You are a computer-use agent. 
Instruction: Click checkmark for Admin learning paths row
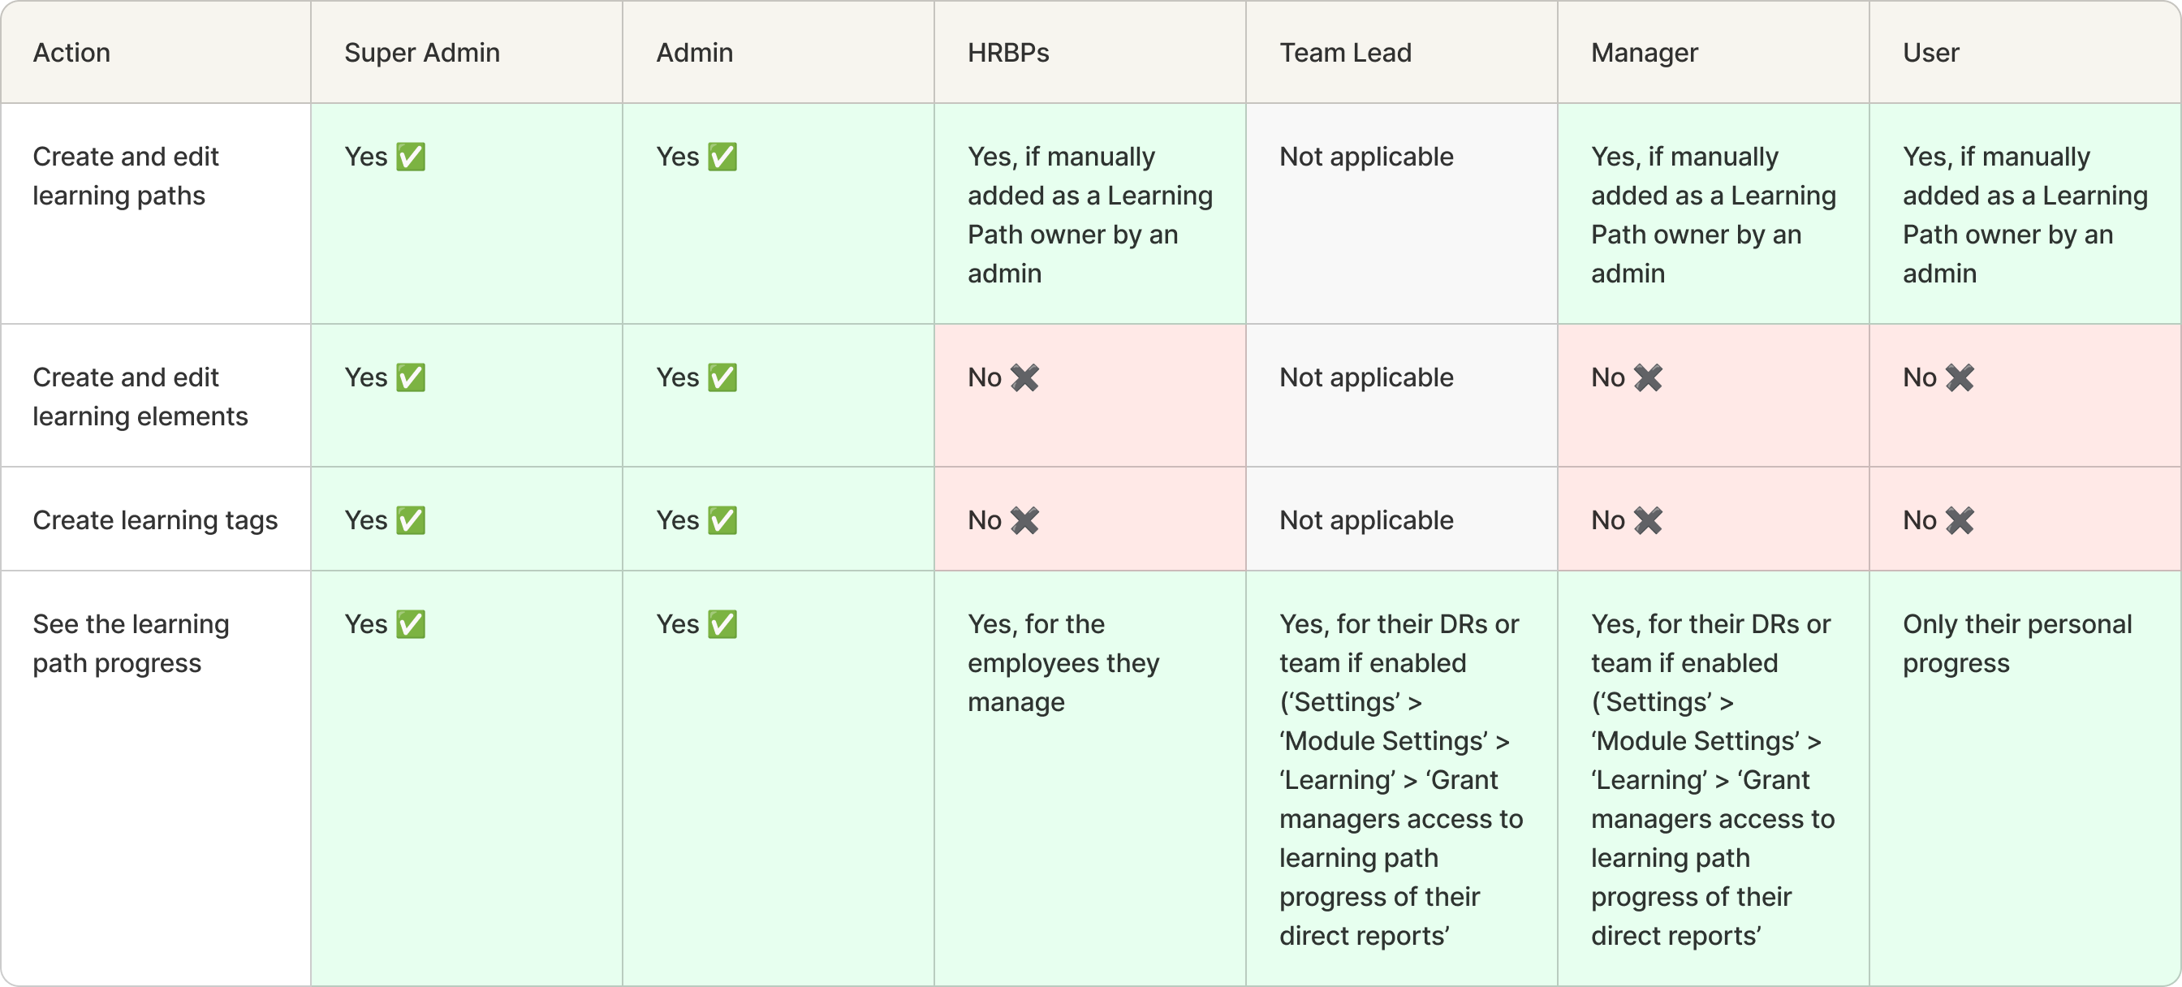click(722, 157)
